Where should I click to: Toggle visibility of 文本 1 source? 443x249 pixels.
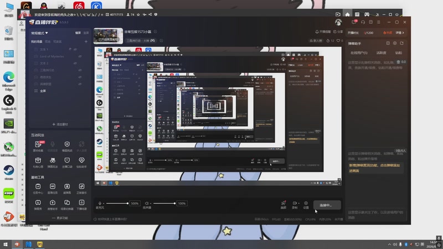[75, 49]
